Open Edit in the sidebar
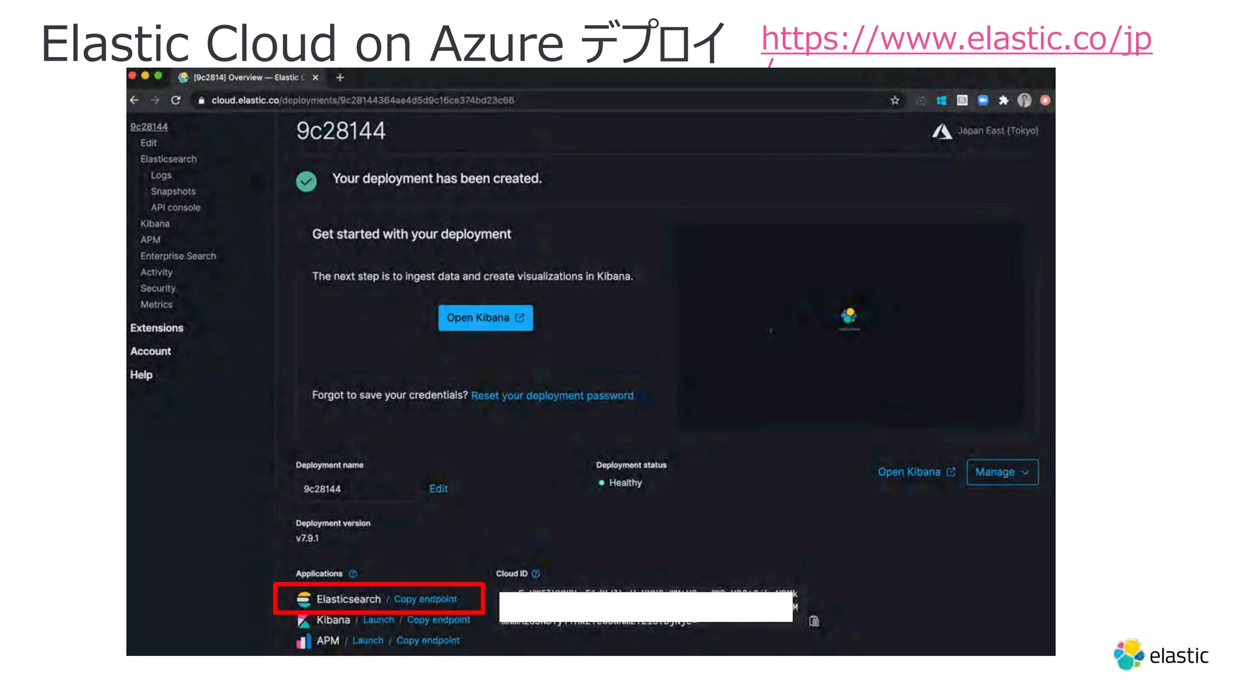This screenshot has width=1243, height=699. pos(149,143)
